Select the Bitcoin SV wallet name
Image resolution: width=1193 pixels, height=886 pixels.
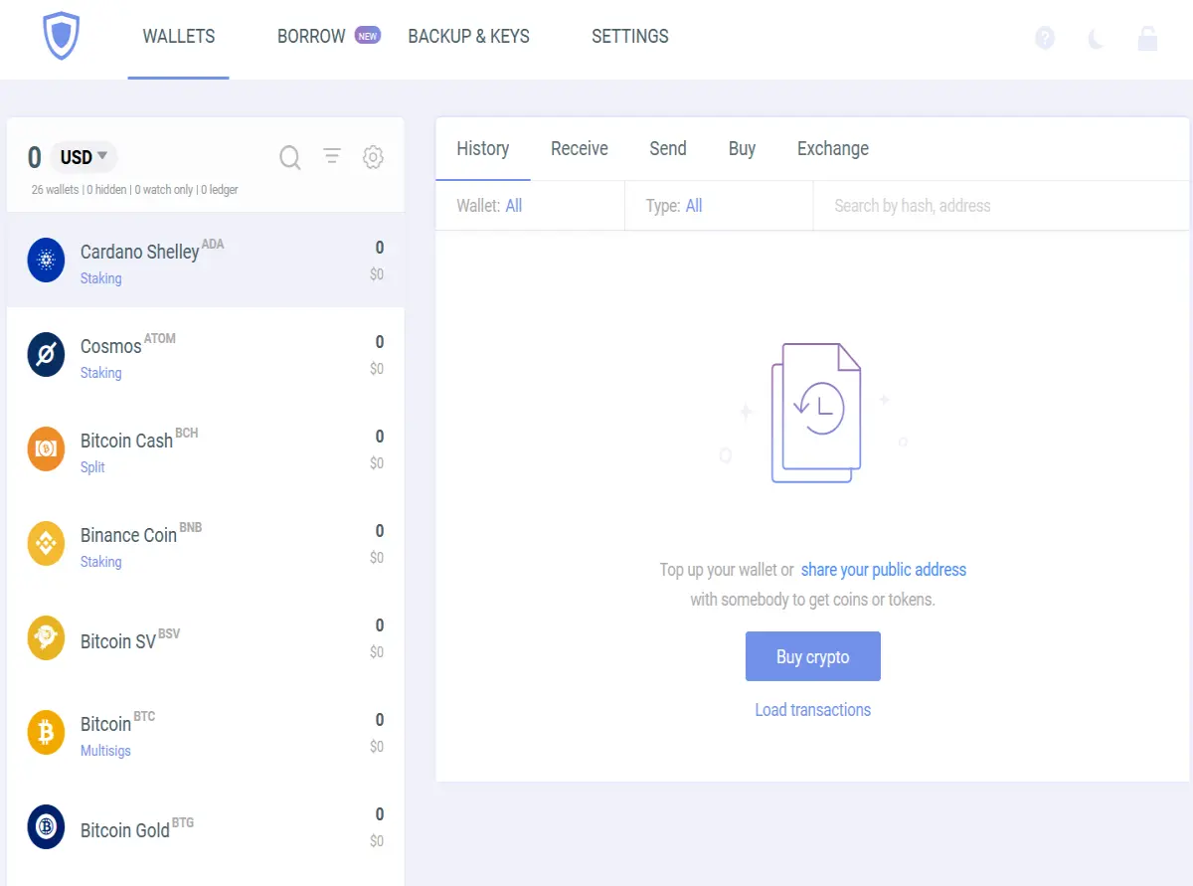coord(118,642)
